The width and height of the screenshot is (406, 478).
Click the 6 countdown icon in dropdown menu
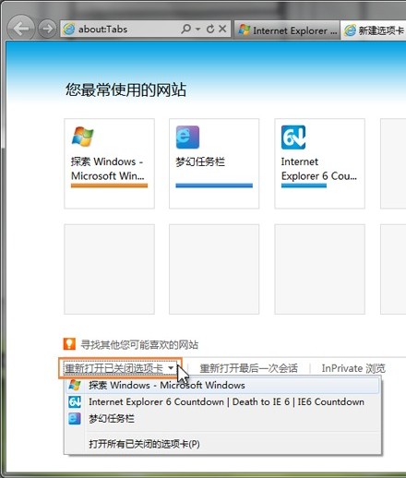coord(75,401)
